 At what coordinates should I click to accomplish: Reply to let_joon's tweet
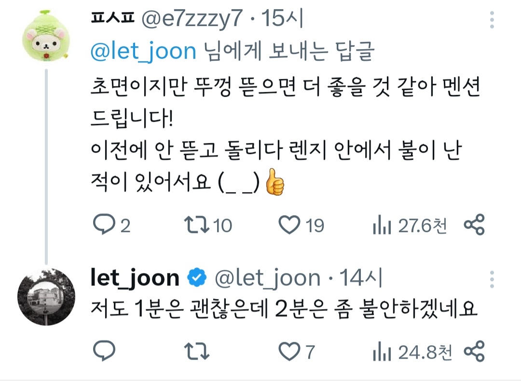[x=104, y=351]
